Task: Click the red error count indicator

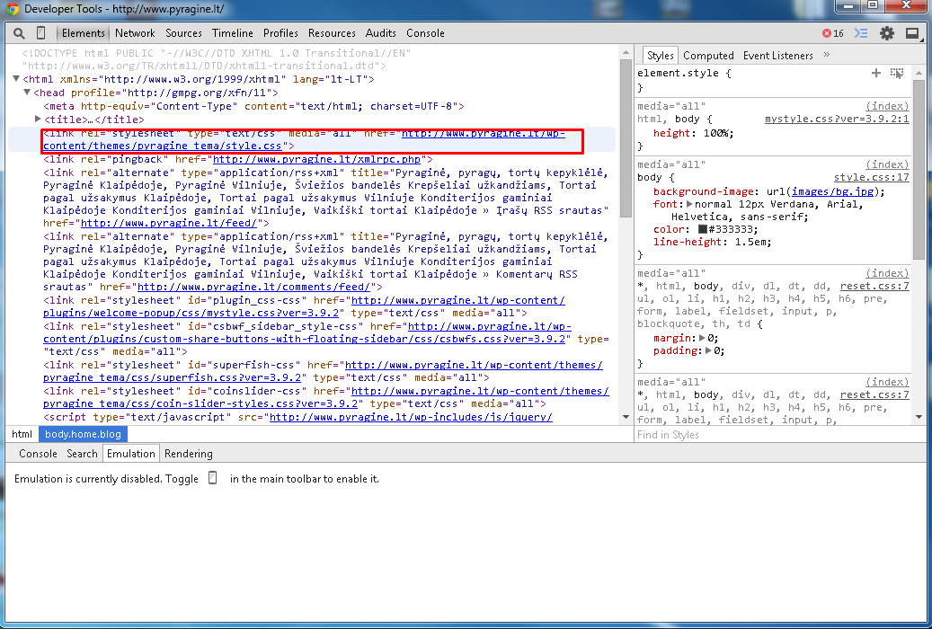Action: pyautogui.click(x=833, y=33)
